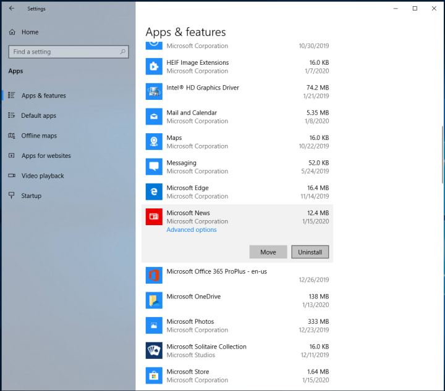Image resolution: width=445 pixels, height=391 pixels.
Task: Select Microsoft Solitaire Collection entry
Action: click(x=237, y=350)
